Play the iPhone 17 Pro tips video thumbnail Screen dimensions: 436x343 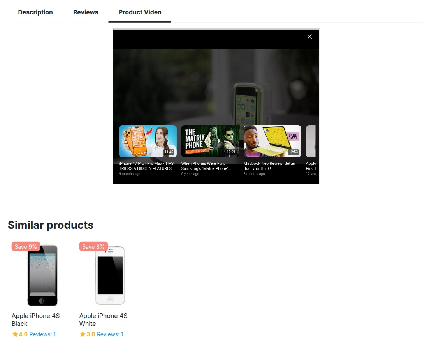coord(148,141)
